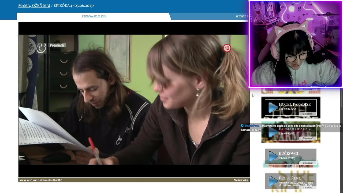Screen dimensions: 343x193
Task: Click 'Epizóda 4 (03.06.2013)' in page header
Action: (73, 5)
